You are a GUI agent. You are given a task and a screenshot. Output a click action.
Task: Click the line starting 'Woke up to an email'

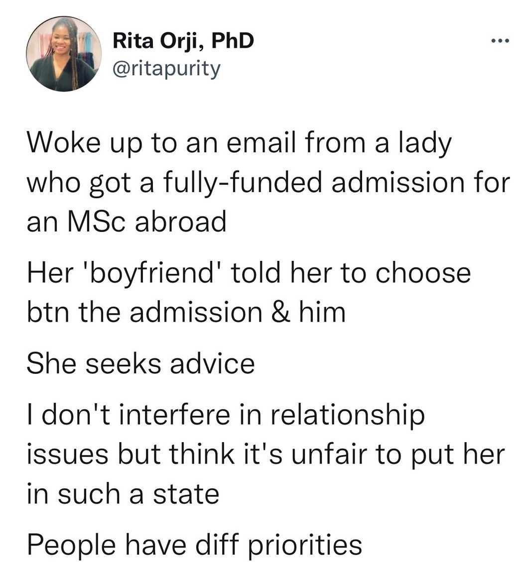pyautogui.click(x=239, y=143)
